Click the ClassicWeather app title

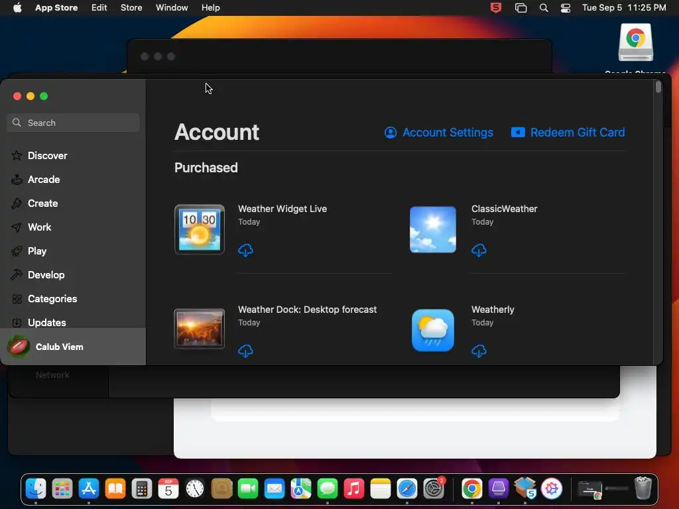click(x=505, y=209)
